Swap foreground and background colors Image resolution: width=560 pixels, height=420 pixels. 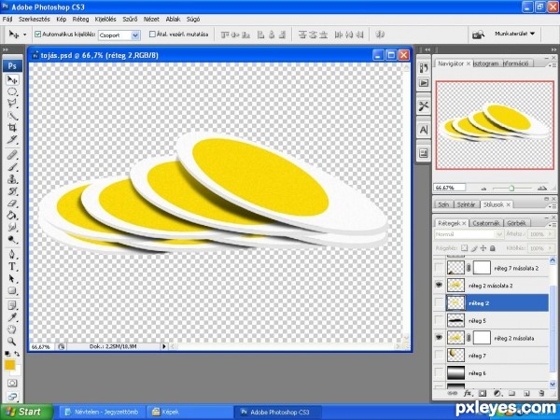click(x=17, y=354)
